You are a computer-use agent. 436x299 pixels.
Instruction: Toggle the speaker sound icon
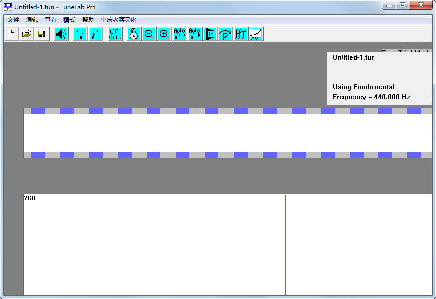tap(61, 34)
